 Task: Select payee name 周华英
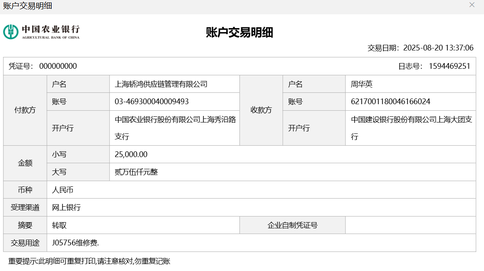(x=362, y=84)
